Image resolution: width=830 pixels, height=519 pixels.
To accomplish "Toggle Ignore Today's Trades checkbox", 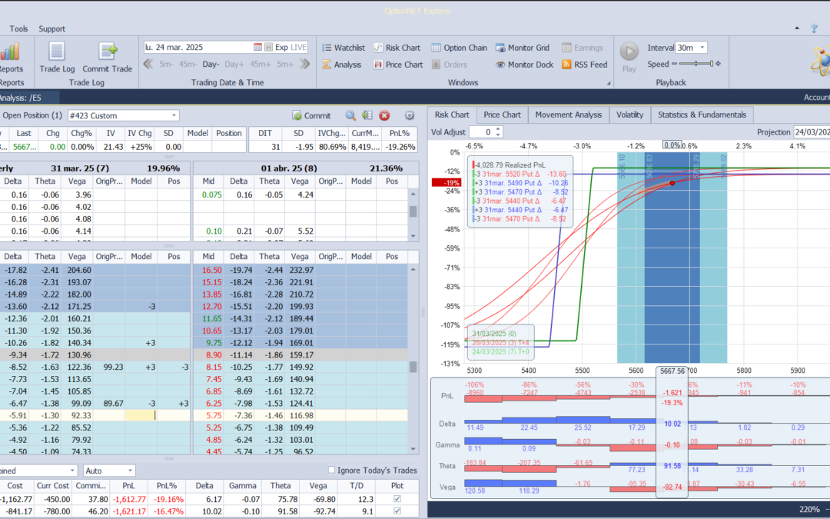I will tap(331, 470).
